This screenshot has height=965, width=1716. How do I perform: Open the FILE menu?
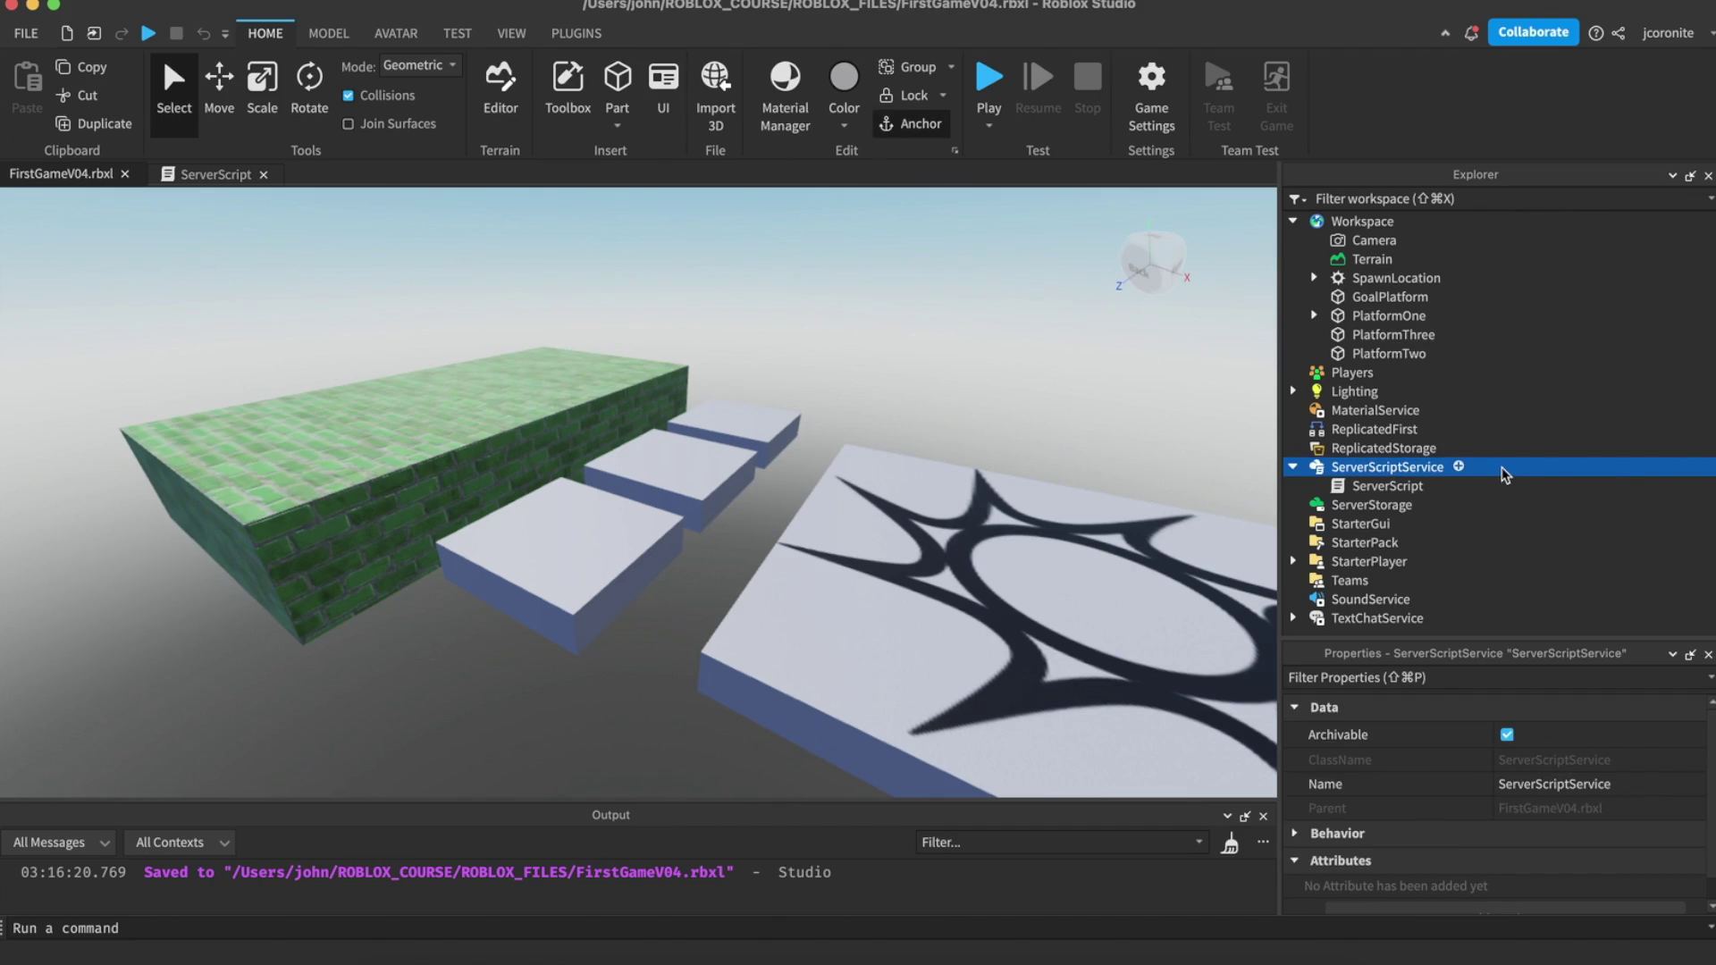[x=26, y=33]
